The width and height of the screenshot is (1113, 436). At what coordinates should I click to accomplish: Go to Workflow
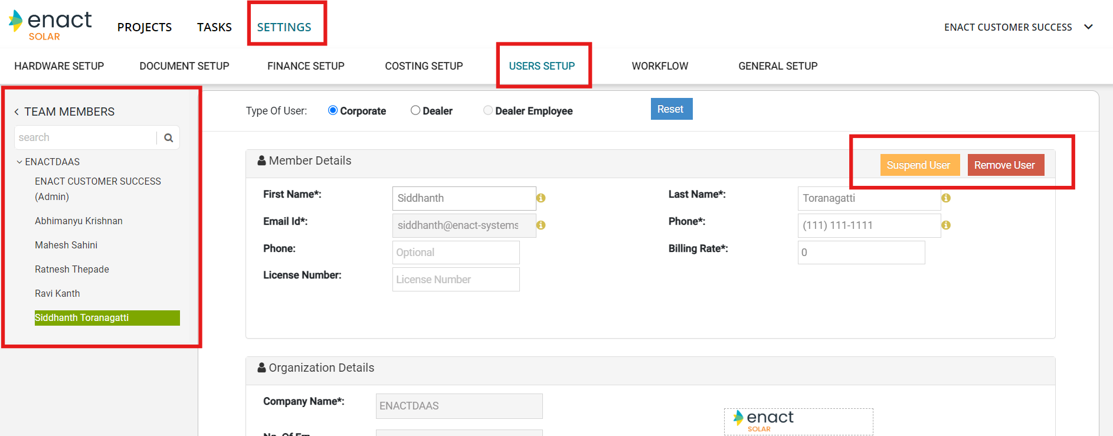click(660, 66)
